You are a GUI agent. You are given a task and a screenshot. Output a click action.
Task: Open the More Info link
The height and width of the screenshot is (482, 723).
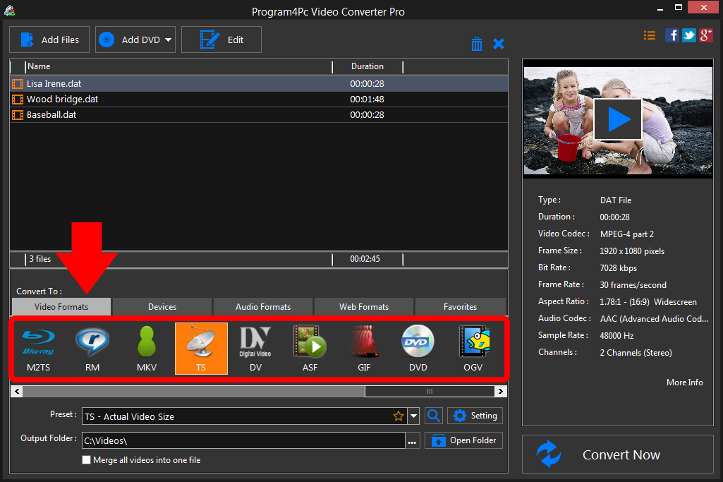pos(684,382)
